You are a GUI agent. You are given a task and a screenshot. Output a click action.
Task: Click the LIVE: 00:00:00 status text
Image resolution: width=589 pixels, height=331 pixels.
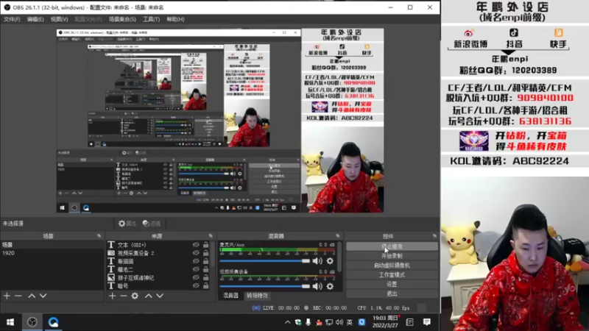(281, 307)
